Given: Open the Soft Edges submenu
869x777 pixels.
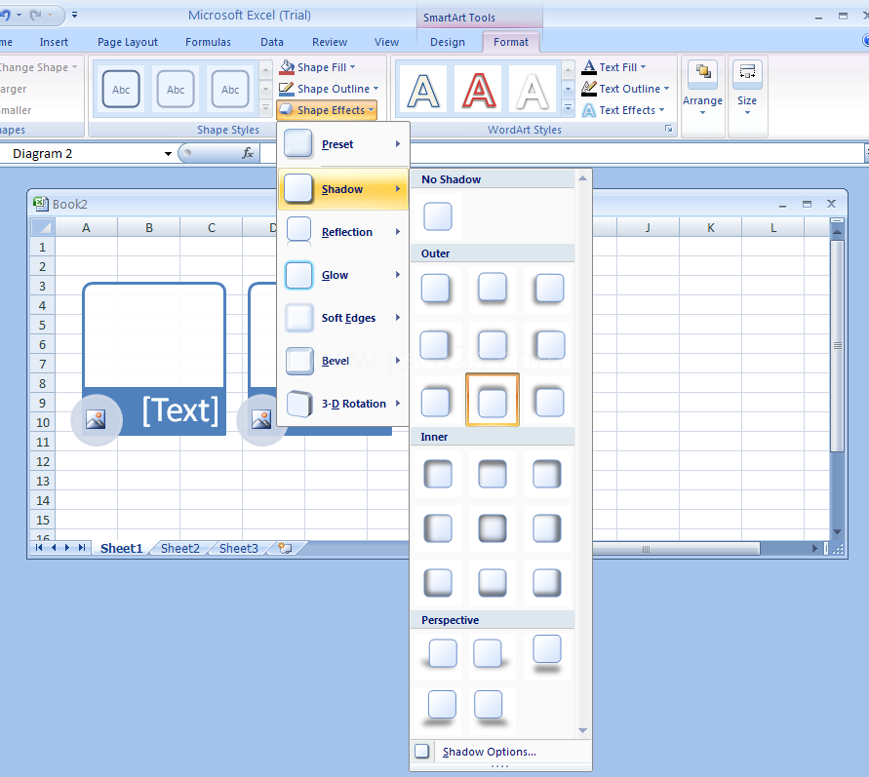Looking at the screenshot, I should (x=343, y=318).
